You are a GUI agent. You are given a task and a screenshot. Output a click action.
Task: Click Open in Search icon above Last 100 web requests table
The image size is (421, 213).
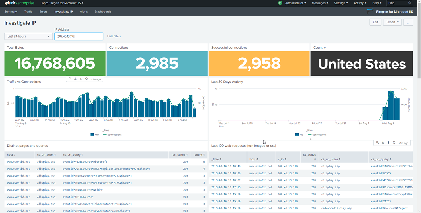(x=377, y=143)
